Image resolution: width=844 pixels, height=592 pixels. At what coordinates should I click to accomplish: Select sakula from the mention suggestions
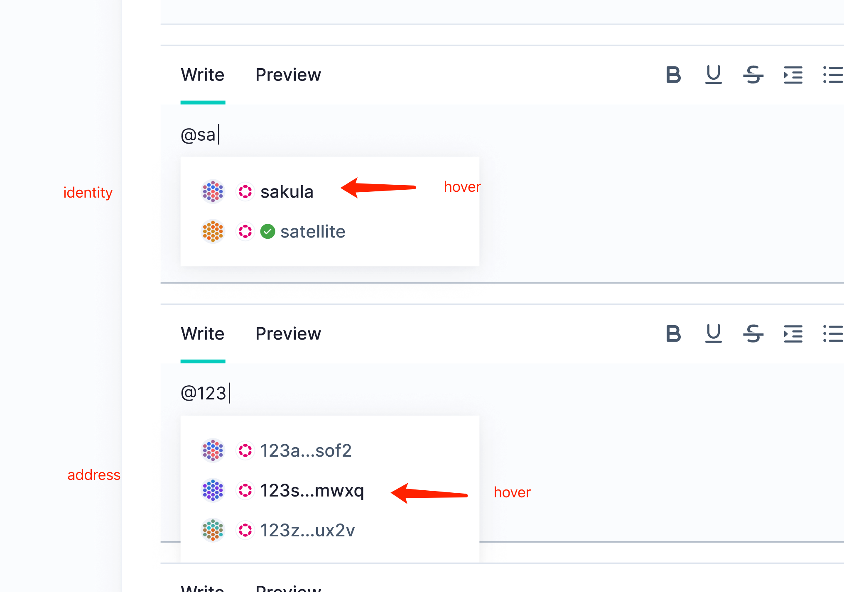[x=287, y=191]
